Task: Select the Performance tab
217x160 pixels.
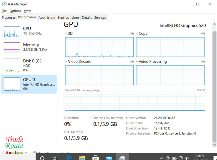Action: pos(27,17)
